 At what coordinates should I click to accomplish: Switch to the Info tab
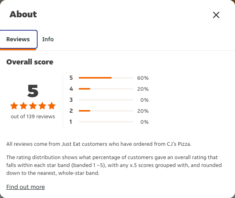pyautogui.click(x=48, y=39)
